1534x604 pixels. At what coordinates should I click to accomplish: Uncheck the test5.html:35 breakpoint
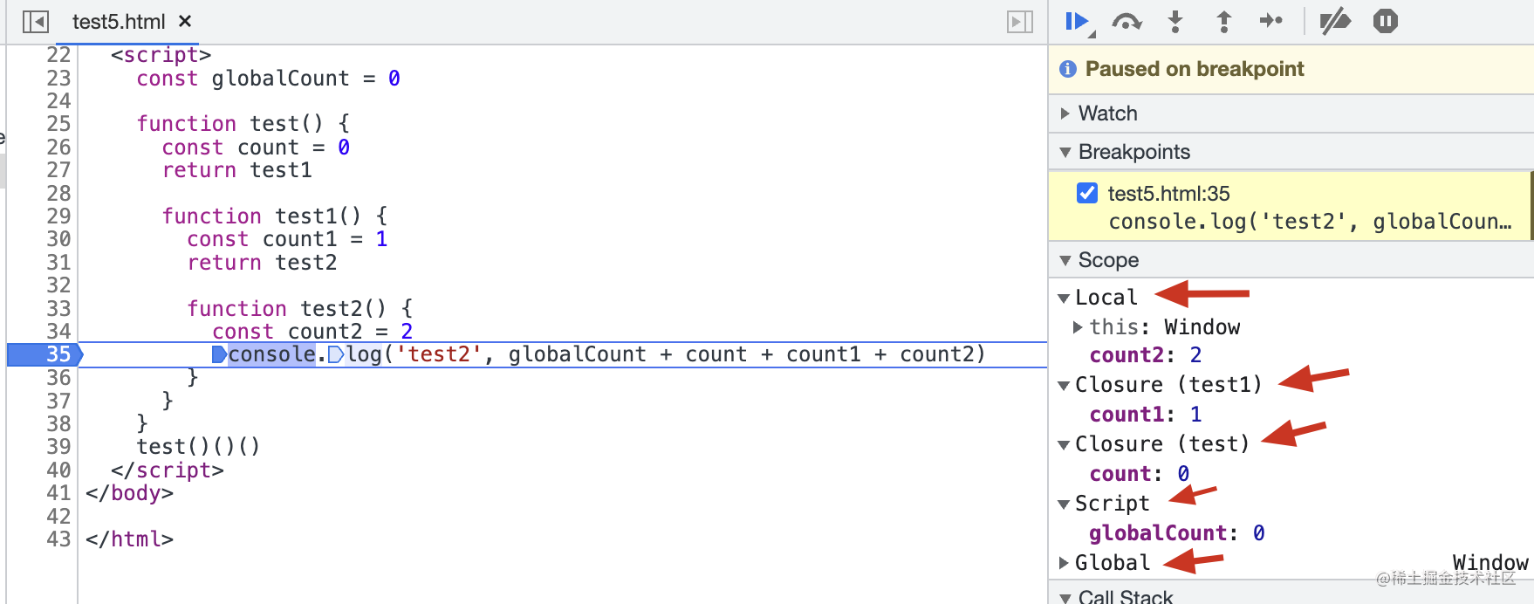(1087, 193)
